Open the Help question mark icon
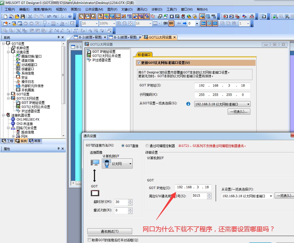 pos(70,16)
